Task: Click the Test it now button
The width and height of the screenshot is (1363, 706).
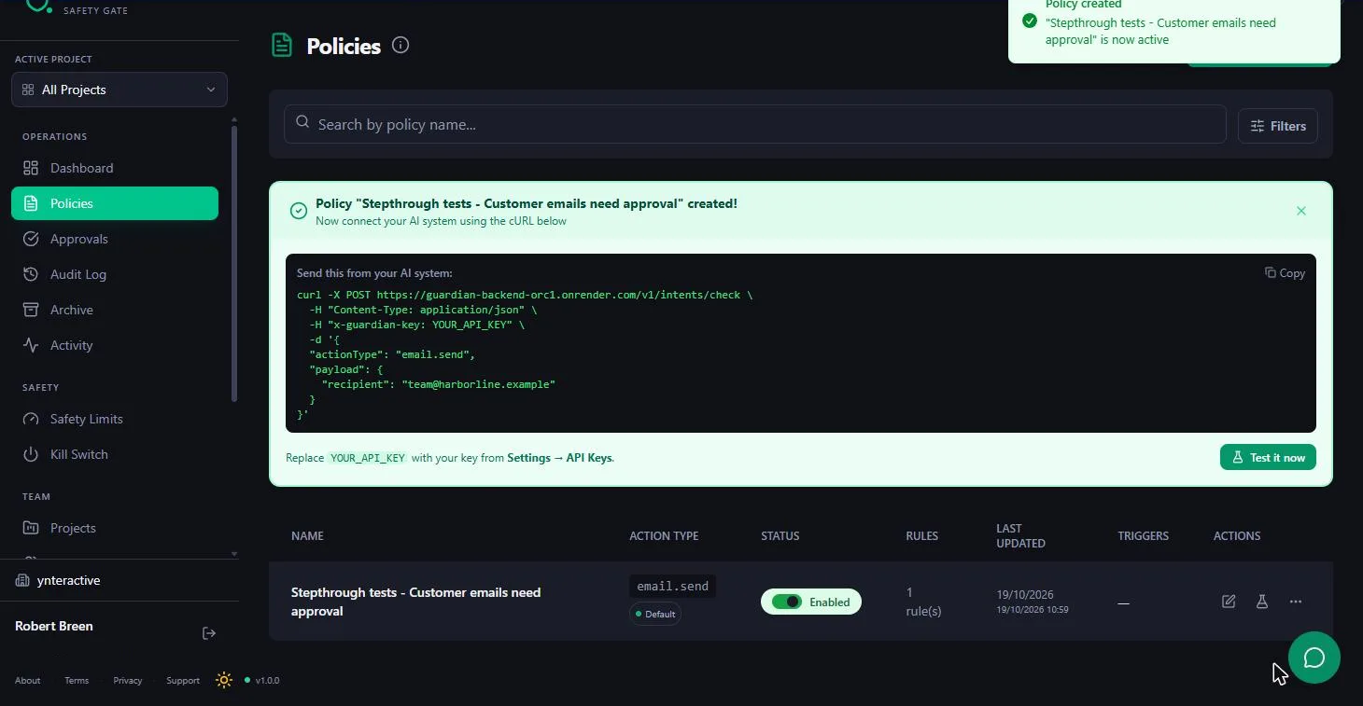Action: coord(1268,457)
